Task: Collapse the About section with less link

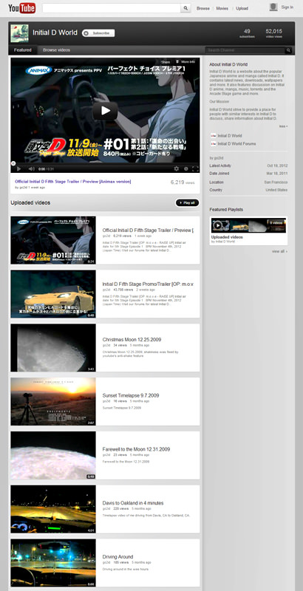Action: click(283, 126)
